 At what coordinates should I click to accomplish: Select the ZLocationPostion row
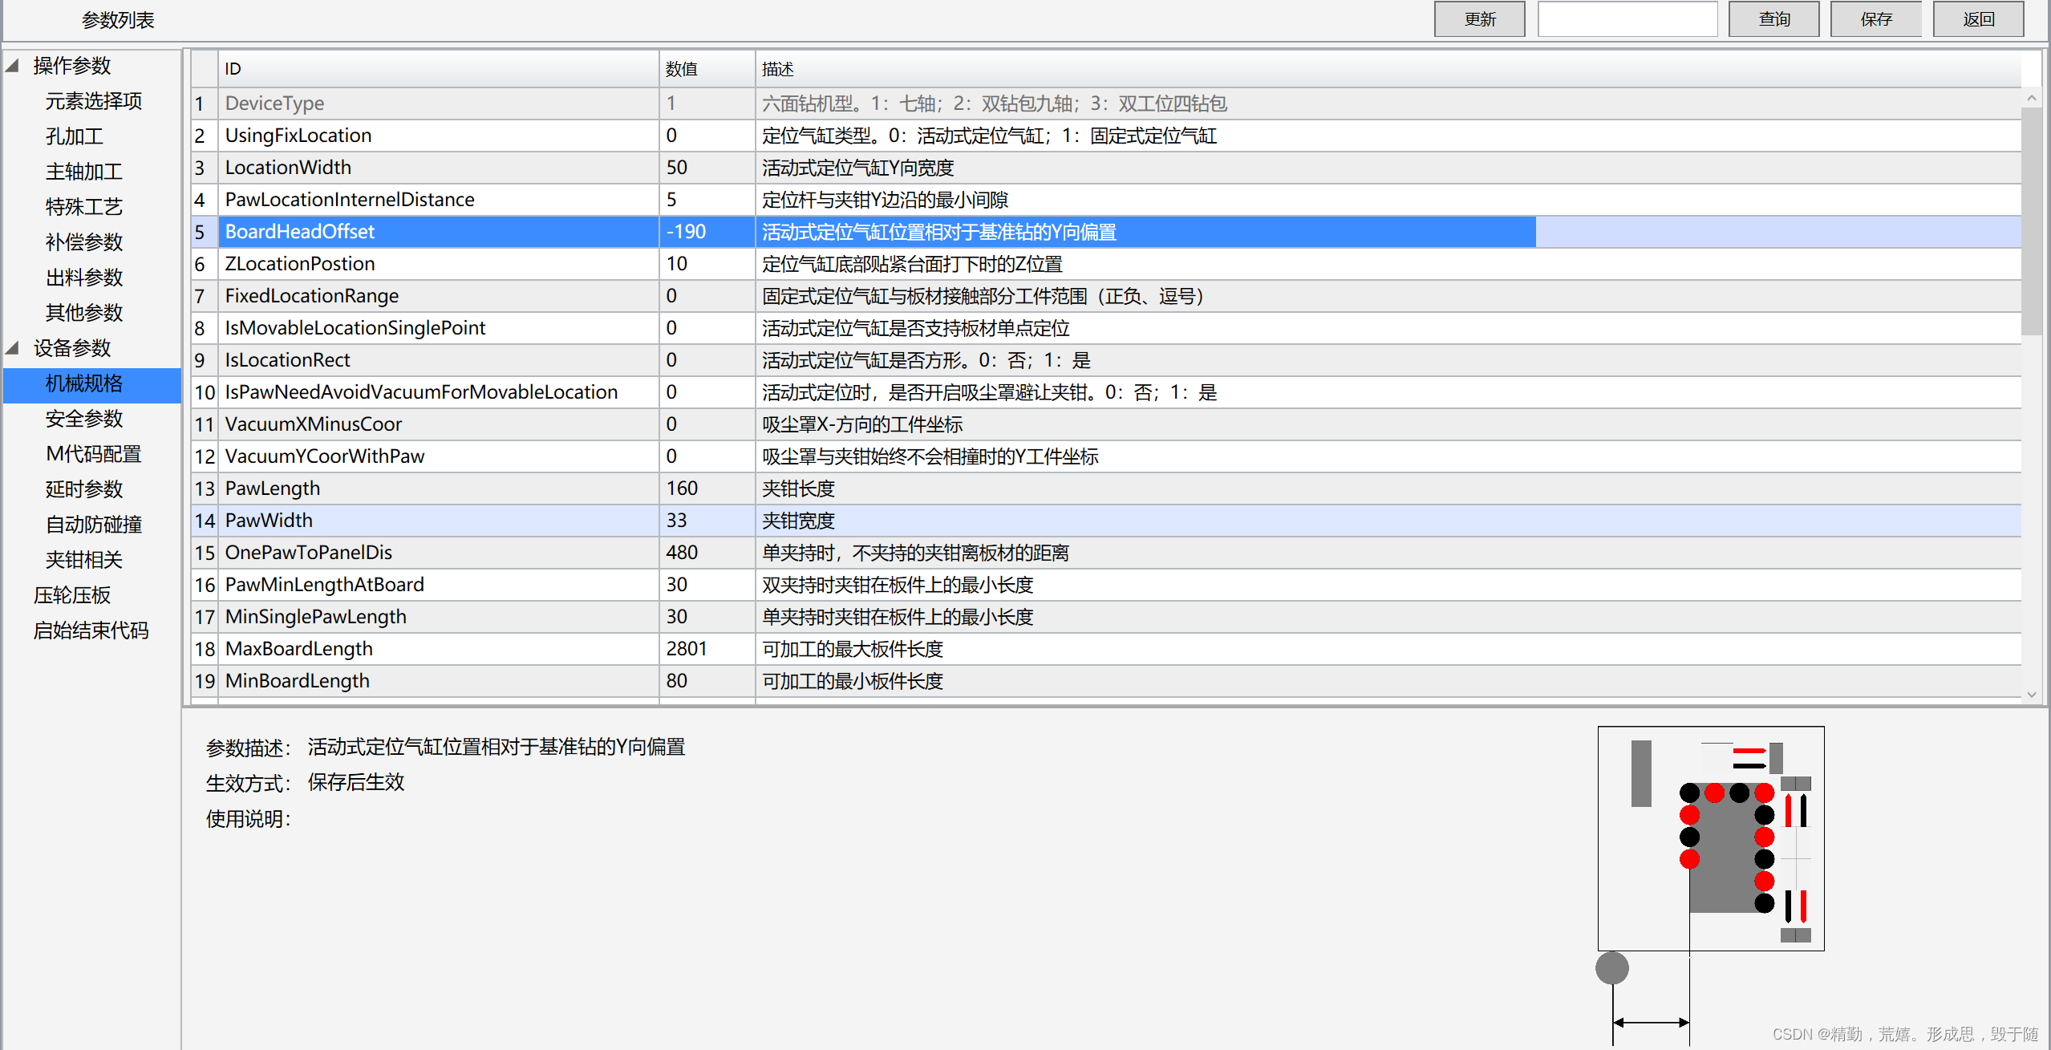pyautogui.click(x=1105, y=264)
